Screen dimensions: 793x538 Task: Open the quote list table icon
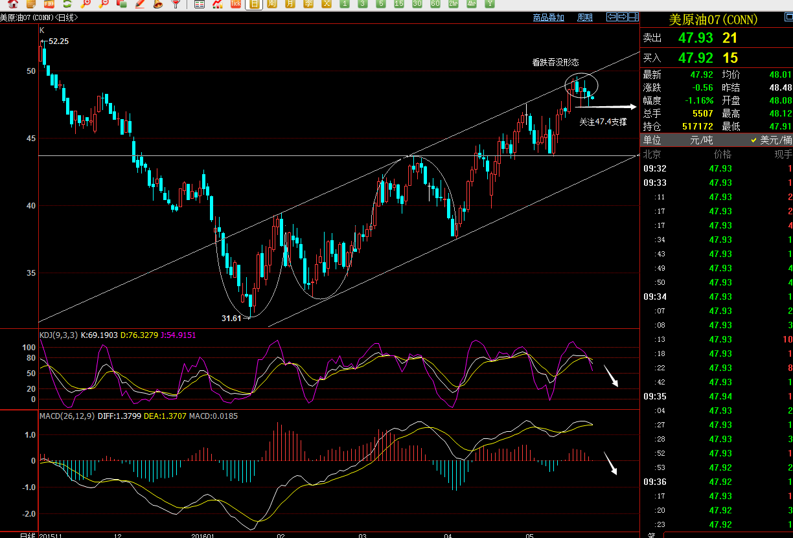pos(200,4)
